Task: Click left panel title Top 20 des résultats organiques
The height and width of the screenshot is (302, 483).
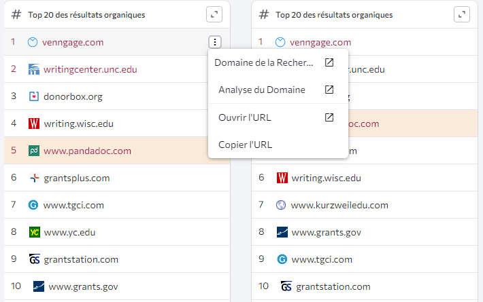Action: [86, 15]
